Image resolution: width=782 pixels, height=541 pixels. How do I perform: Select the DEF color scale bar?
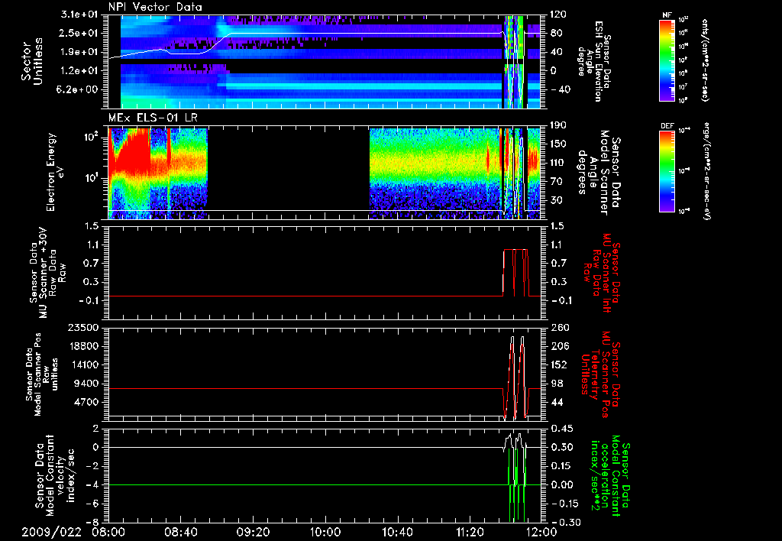(667, 171)
